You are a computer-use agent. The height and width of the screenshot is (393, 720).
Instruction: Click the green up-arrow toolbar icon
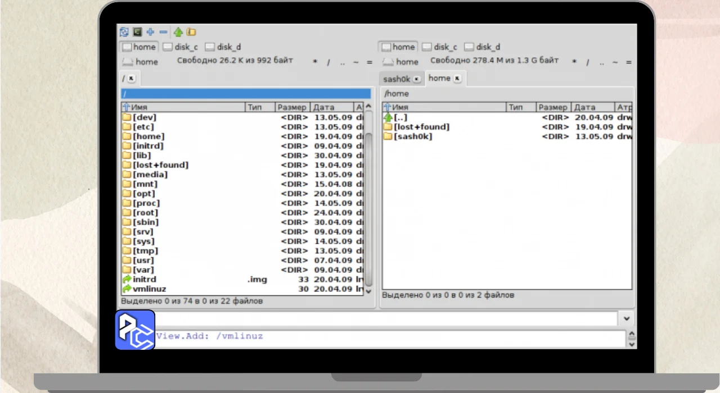pos(178,32)
